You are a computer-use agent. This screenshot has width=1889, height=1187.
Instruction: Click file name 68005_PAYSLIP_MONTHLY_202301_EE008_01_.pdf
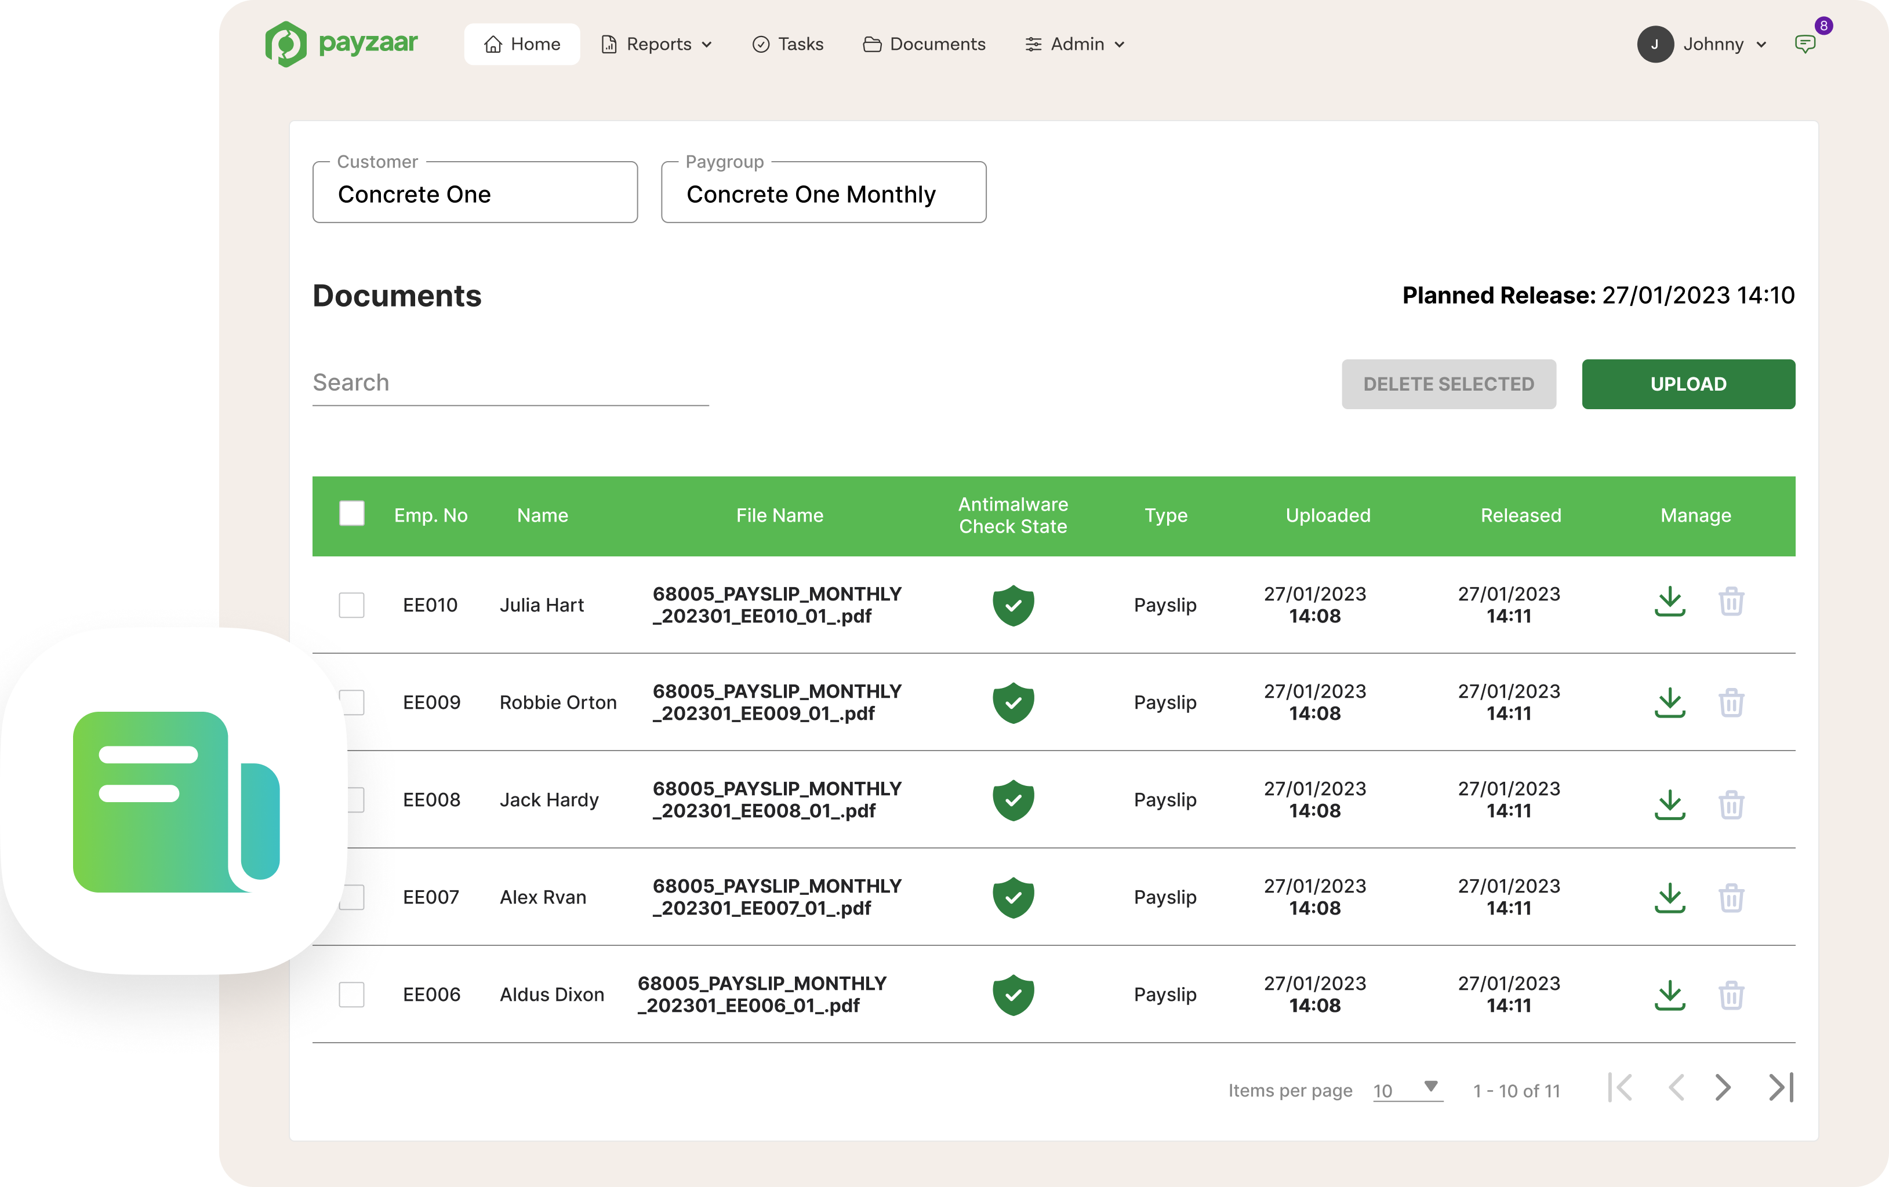(x=776, y=799)
